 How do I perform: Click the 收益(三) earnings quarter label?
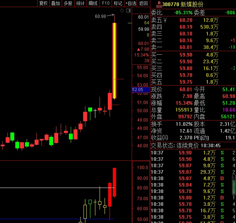click(159, 138)
